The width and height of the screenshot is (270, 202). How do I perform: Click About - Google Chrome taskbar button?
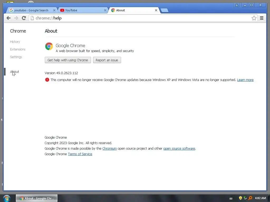pos(37,198)
